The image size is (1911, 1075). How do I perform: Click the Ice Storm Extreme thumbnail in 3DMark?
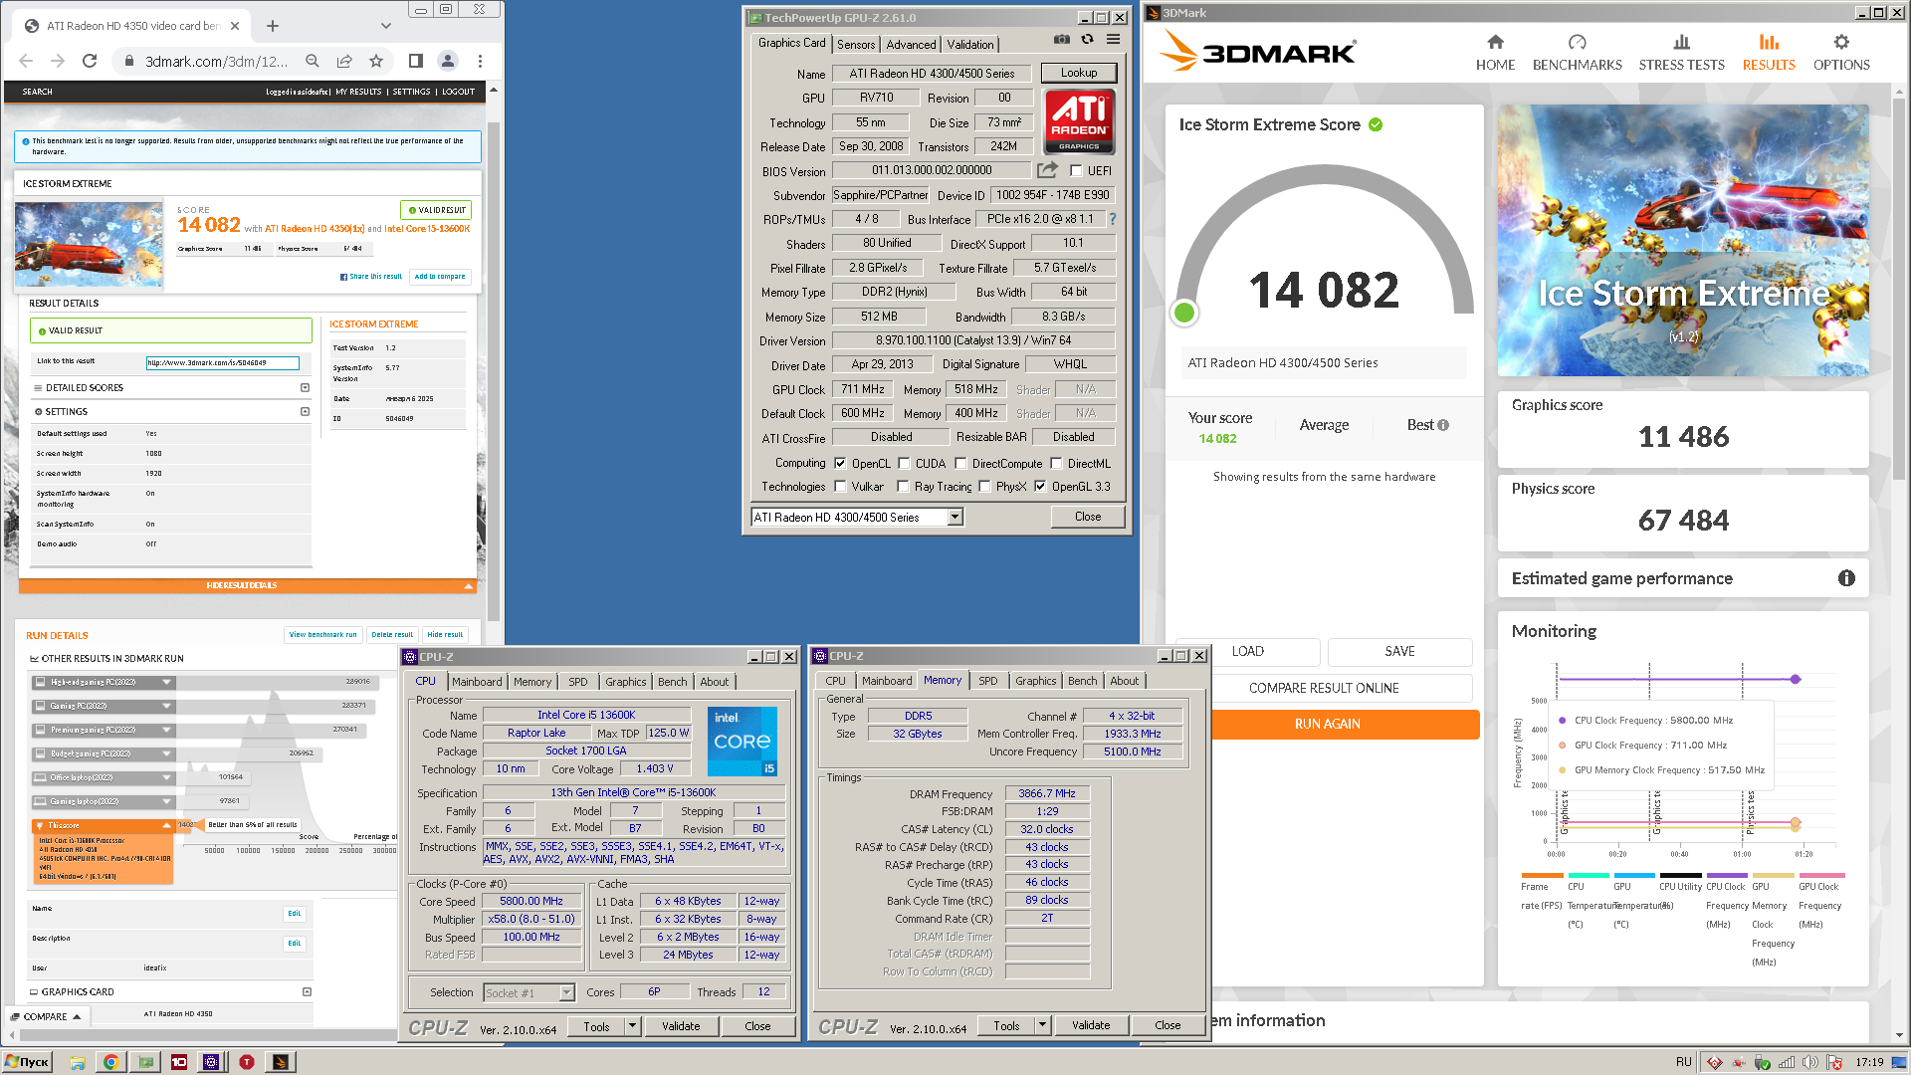(x=1683, y=241)
